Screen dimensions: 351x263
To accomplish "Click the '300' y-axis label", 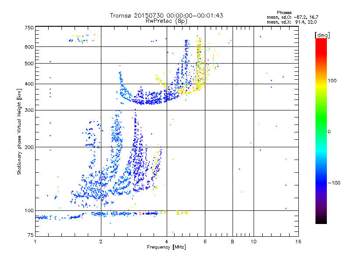I will [x=29, y=110].
